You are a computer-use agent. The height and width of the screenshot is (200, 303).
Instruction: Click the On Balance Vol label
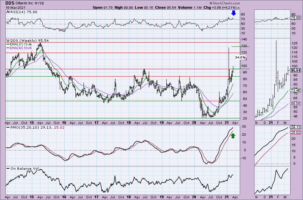click(x=25, y=169)
